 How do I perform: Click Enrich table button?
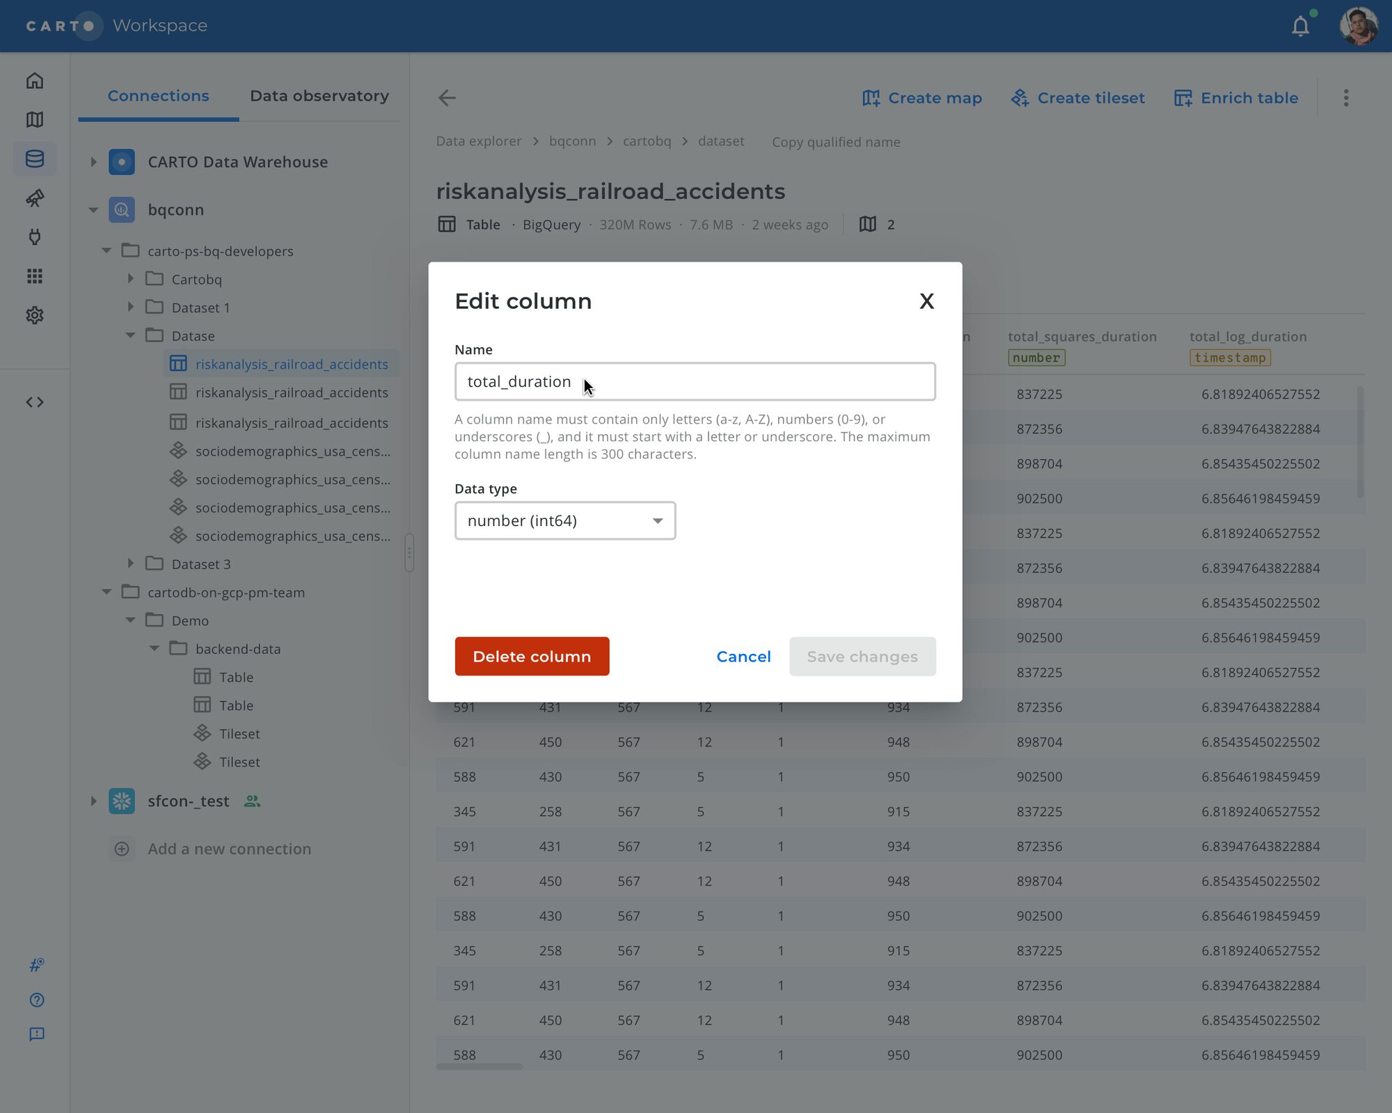(1236, 98)
